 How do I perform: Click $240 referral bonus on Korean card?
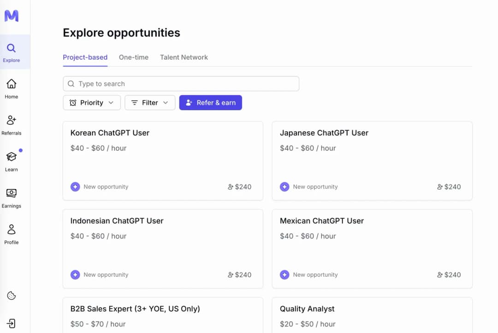[243, 187]
